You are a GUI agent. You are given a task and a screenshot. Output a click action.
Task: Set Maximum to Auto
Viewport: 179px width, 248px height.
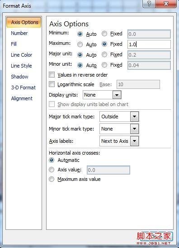(x=80, y=44)
